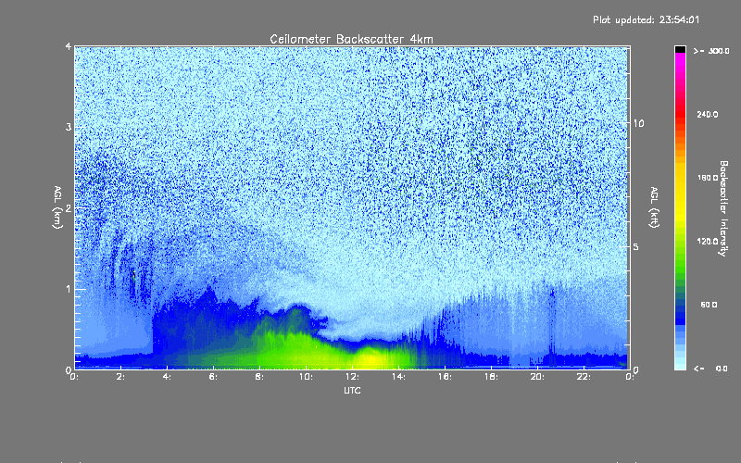Select the "Ceilometer Backscatter 4km" plot title
Image resolution: width=741 pixels, height=463 pixels.
352,39
